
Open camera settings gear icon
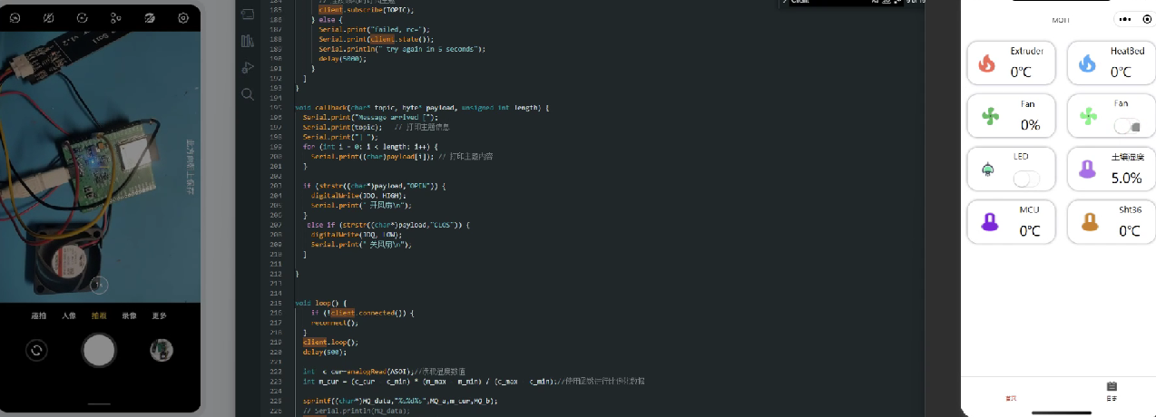point(184,17)
